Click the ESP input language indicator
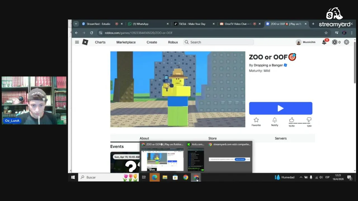This screenshot has width=358, height=201. pos(328,177)
